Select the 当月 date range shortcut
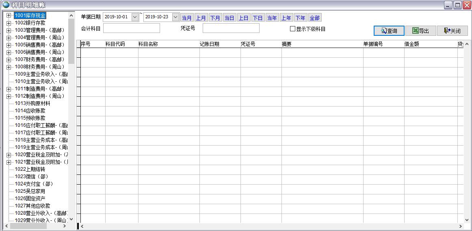 (x=187, y=18)
